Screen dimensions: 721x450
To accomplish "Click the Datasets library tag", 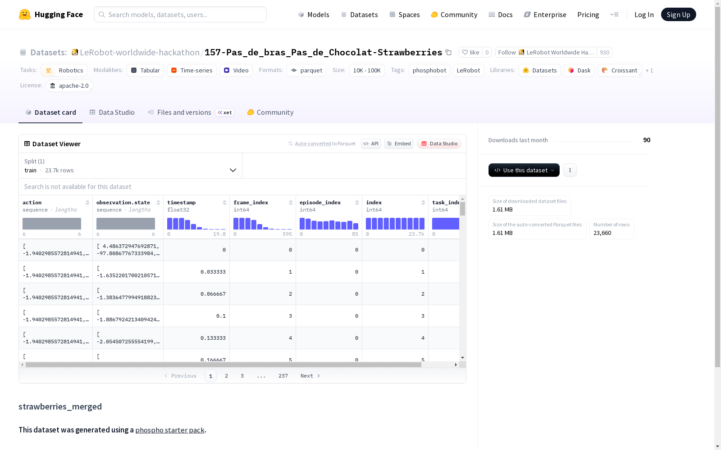I will (x=540, y=70).
